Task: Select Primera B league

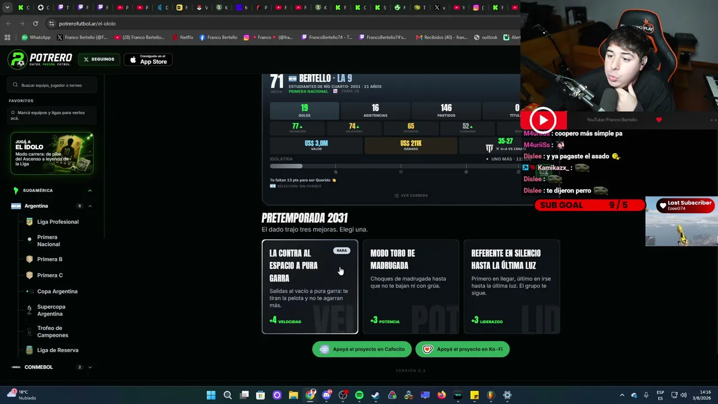Action: click(50, 259)
